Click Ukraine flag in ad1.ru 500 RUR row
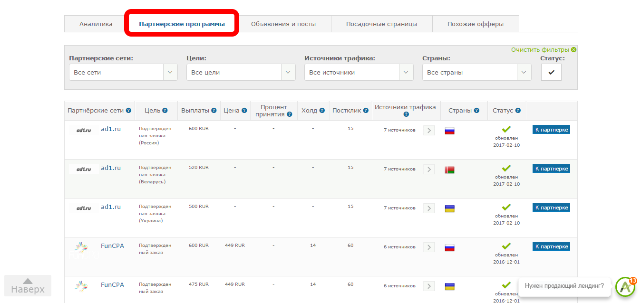The image size is (641, 303). (x=449, y=208)
